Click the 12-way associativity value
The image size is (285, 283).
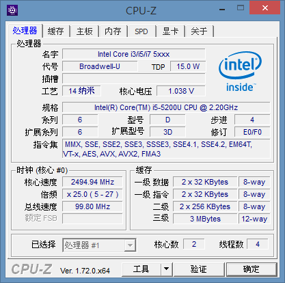(x=254, y=219)
